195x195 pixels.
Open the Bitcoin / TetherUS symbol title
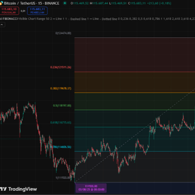tap(31, 3)
